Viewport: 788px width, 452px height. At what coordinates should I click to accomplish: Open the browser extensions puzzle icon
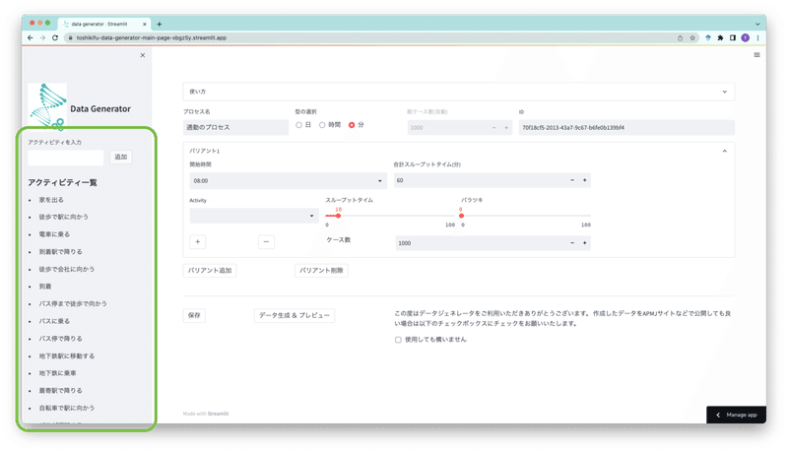tap(720, 37)
